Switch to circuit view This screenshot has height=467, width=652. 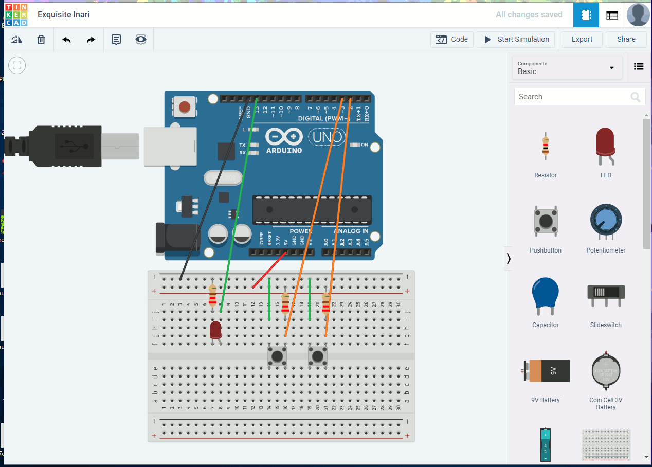[586, 15]
